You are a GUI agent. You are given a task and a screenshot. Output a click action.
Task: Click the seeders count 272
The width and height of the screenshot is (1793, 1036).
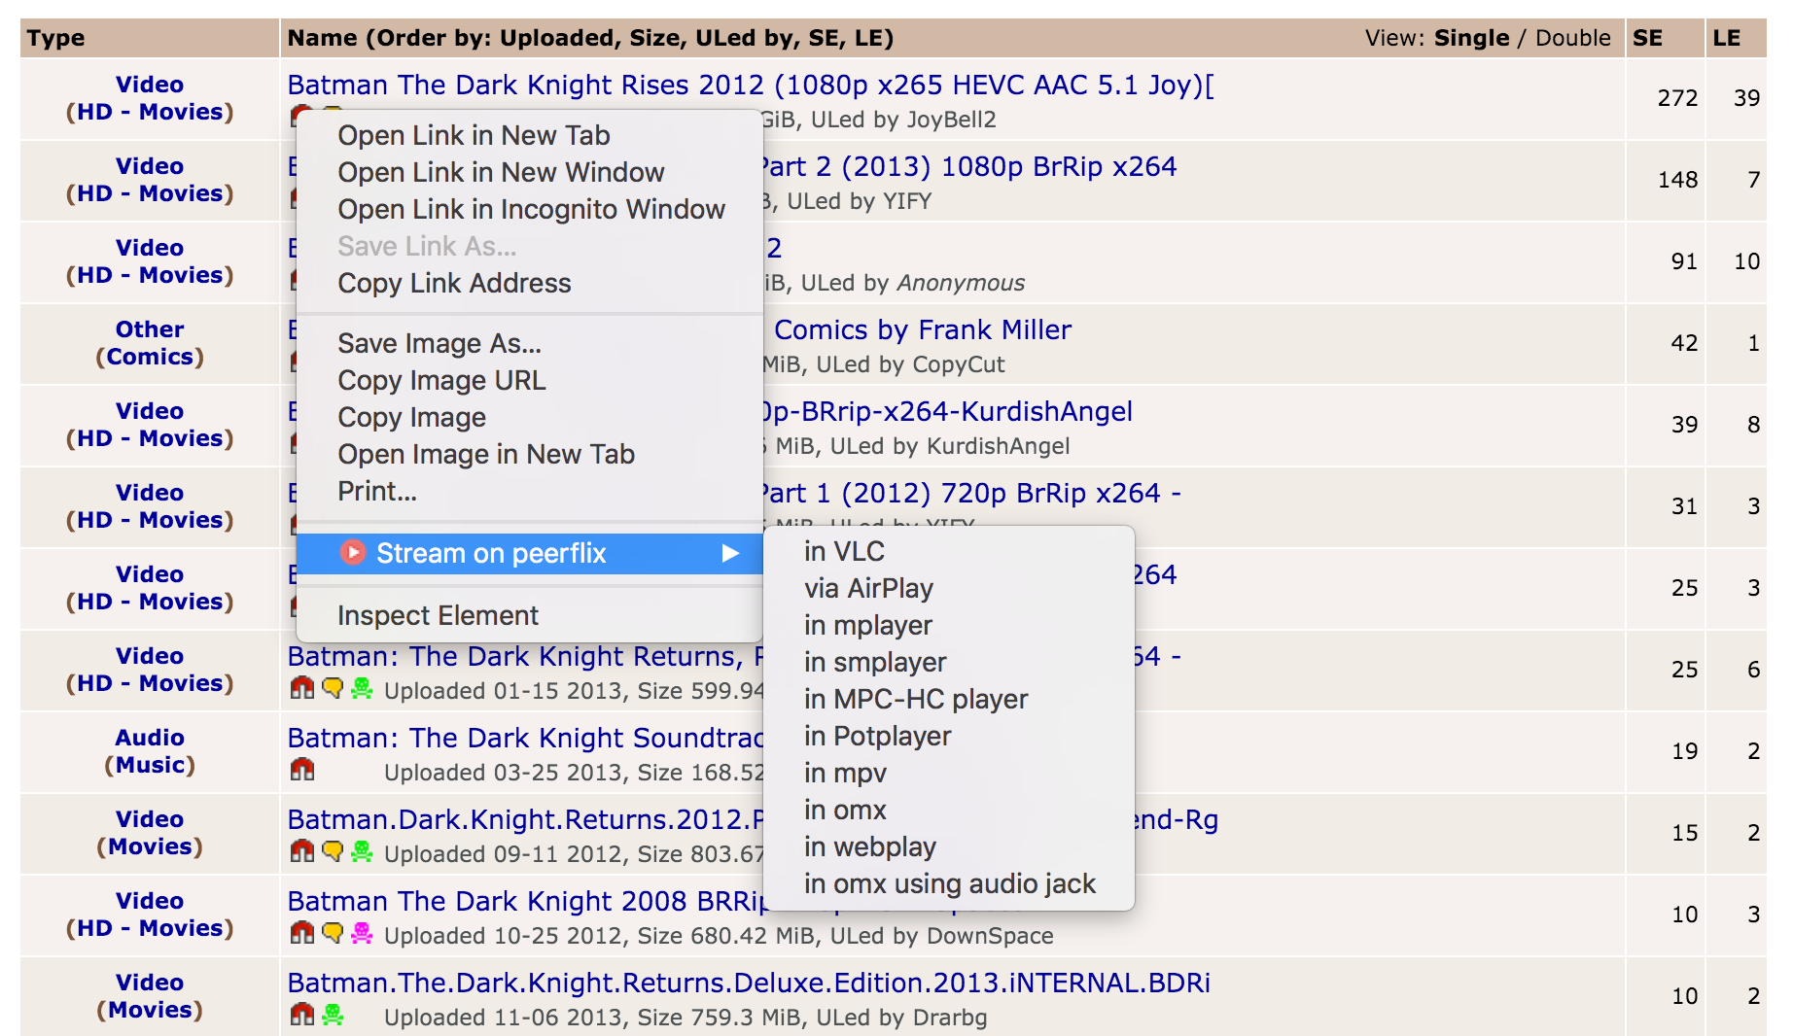pos(1677,98)
